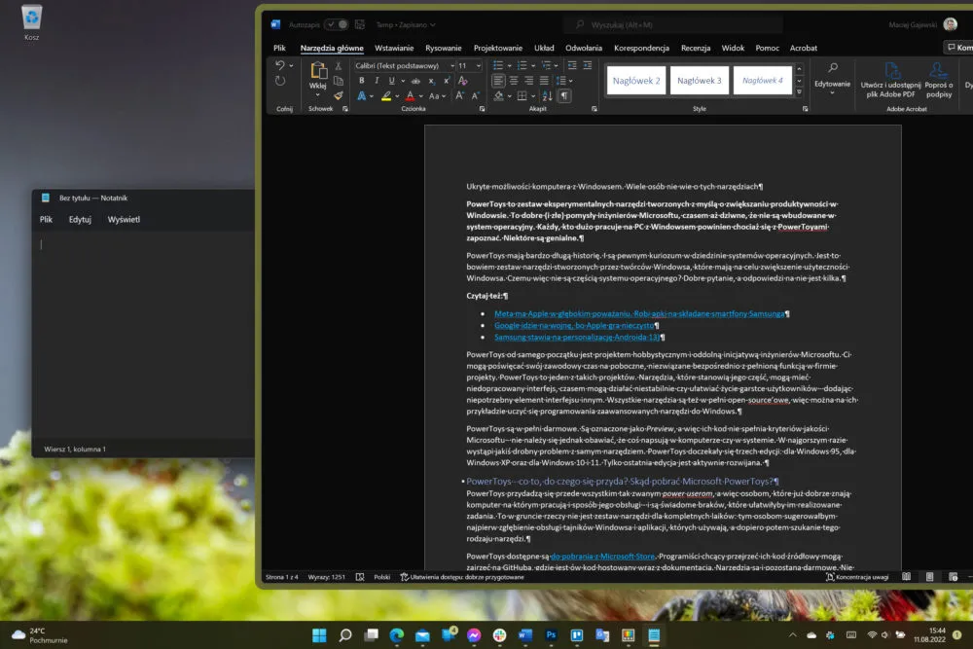Decrease paragraph indent
The width and height of the screenshot is (973, 649).
click(572, 65)
